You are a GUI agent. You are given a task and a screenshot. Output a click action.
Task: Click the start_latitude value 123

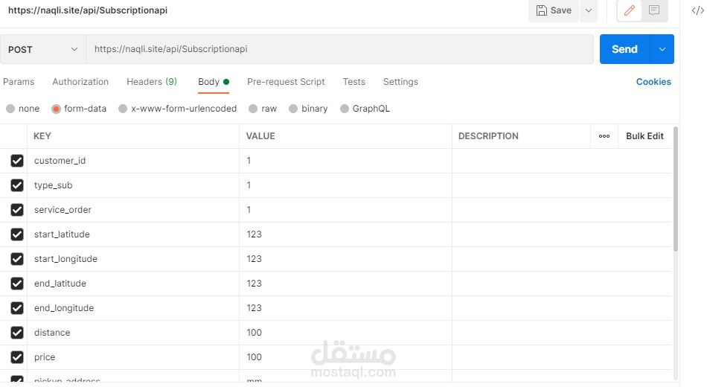tap(254, 234)
